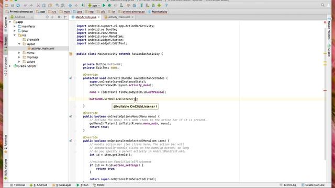Expand the mipmap folder
Viewport: 335px width, 188px height.
click(x=19, y=57)
